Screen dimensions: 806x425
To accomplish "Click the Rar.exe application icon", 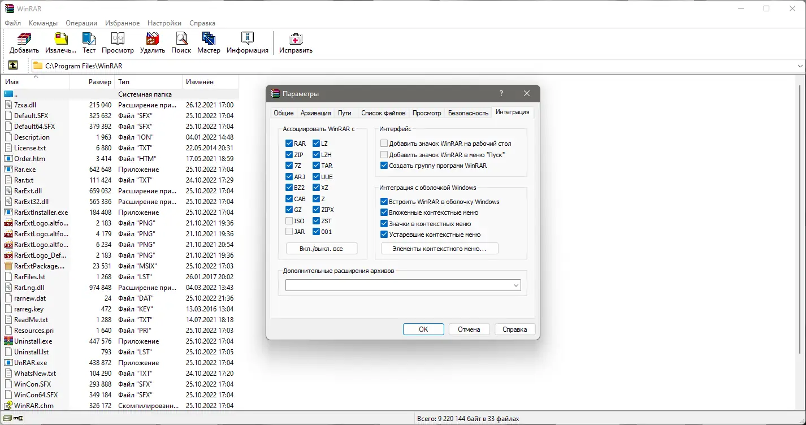I will coord(8,169).
